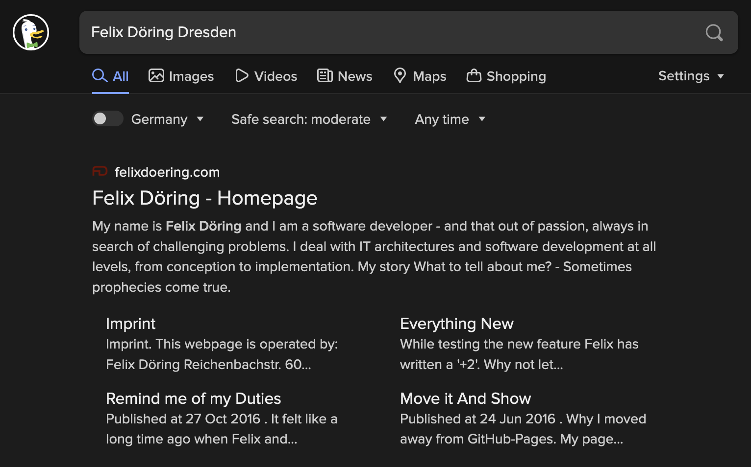Open the Any time filter dropdown
Screen dimensions: 751x467
click(450, 119)
